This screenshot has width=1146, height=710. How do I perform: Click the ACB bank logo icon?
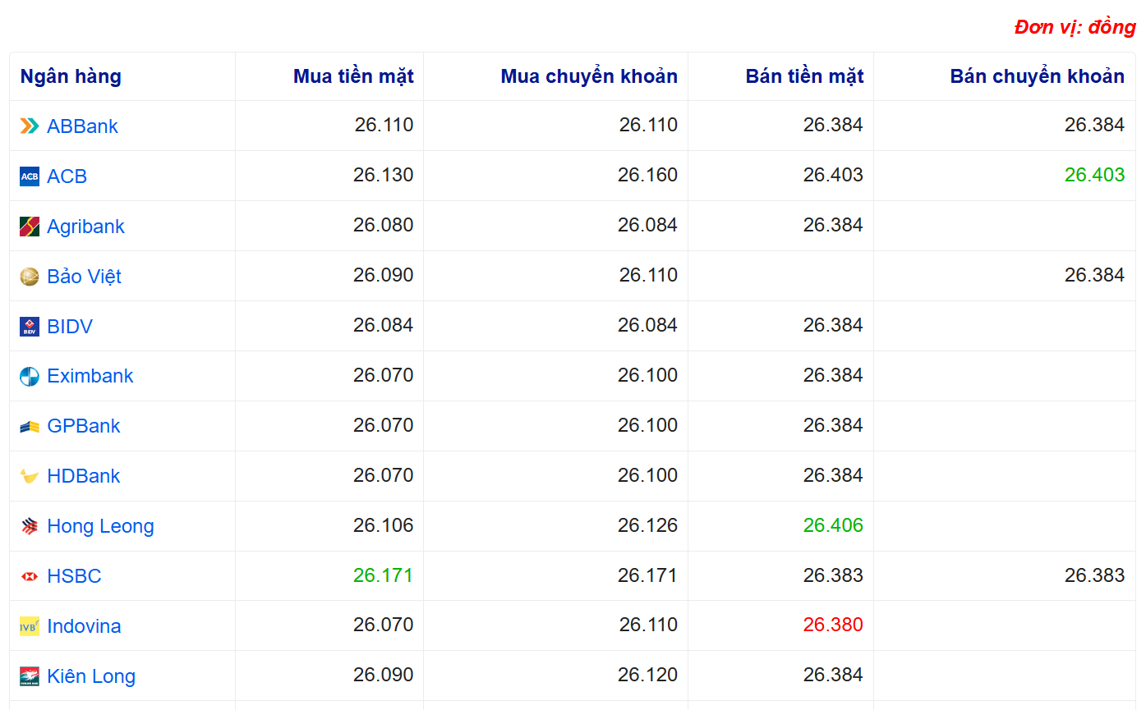pos(30,176)
